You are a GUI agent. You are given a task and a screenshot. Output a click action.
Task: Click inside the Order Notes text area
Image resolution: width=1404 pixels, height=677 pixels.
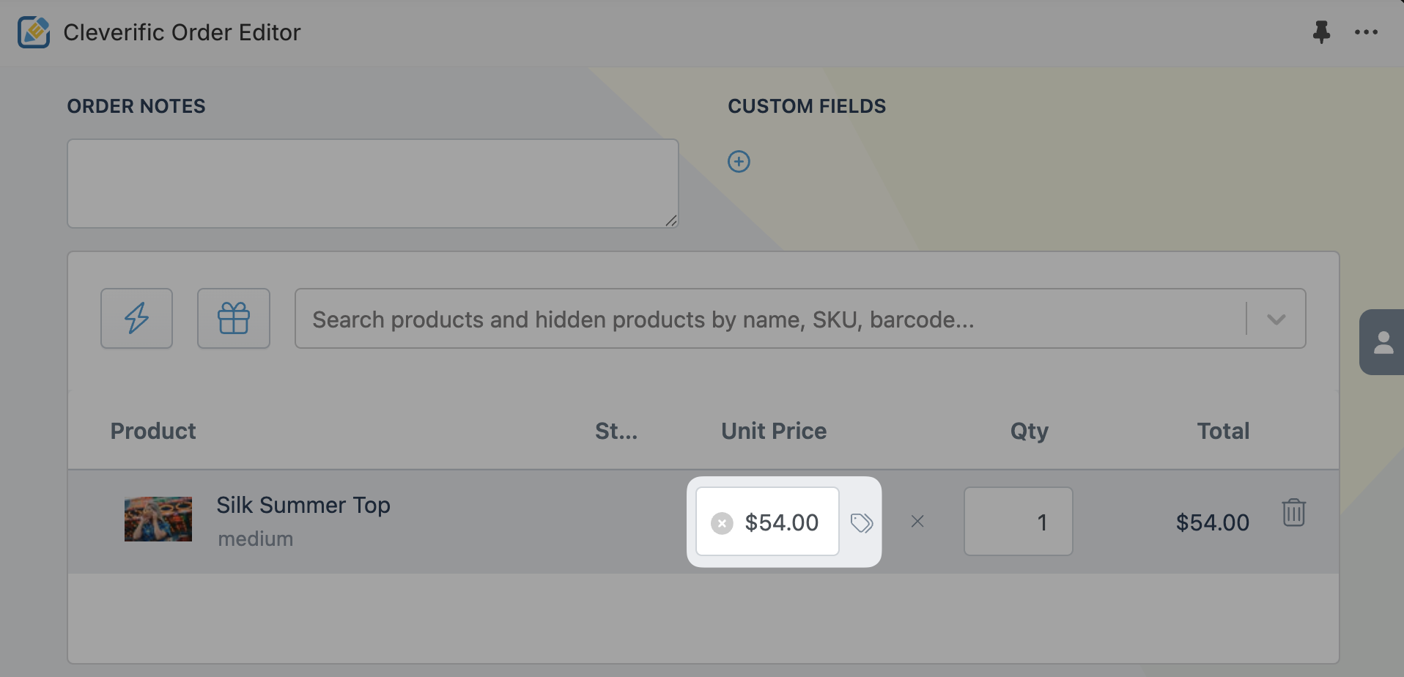(x=373, y=183)
